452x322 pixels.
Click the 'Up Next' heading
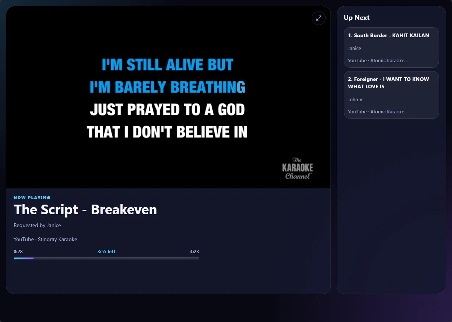[x=357, y=18]
